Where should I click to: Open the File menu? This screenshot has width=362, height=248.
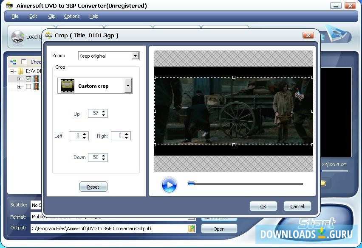point(15,17)
